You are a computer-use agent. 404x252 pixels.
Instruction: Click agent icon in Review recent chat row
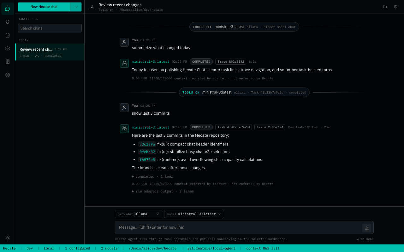click(37, 55)
